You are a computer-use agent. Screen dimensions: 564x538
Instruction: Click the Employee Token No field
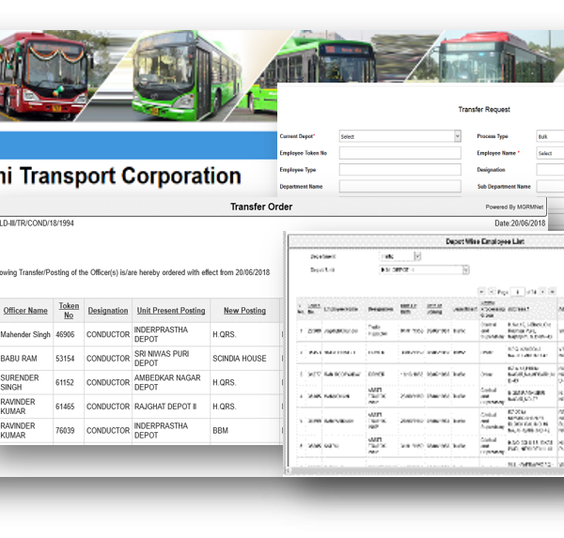tap(399, 153)
